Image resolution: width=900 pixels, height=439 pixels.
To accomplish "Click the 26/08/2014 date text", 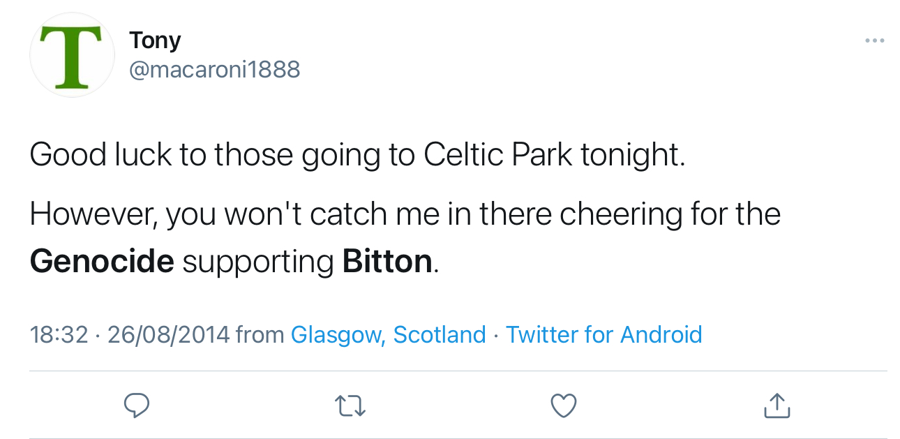I will 168,335.
